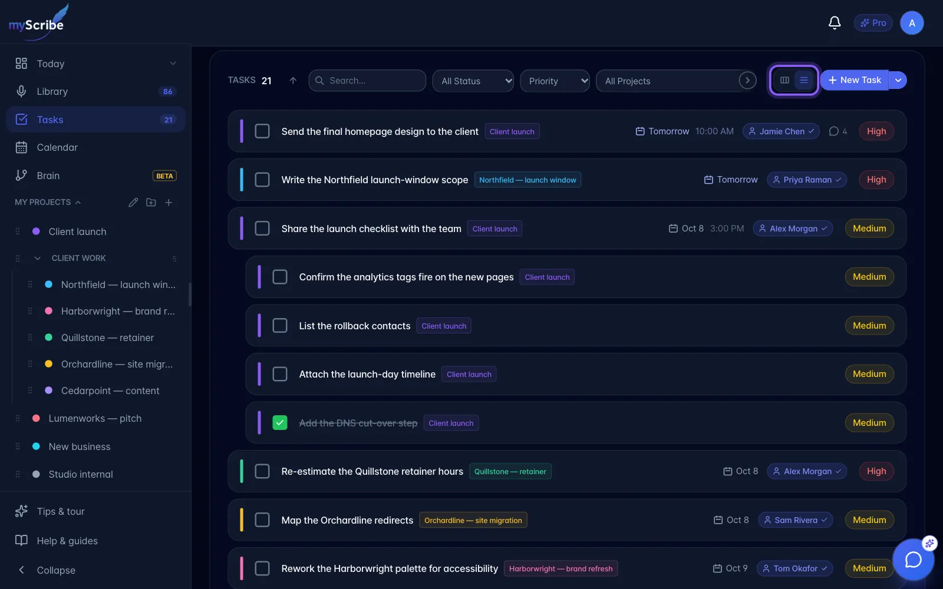
Task: Click the user avatar "A"
Action: (x=912, y=23)
